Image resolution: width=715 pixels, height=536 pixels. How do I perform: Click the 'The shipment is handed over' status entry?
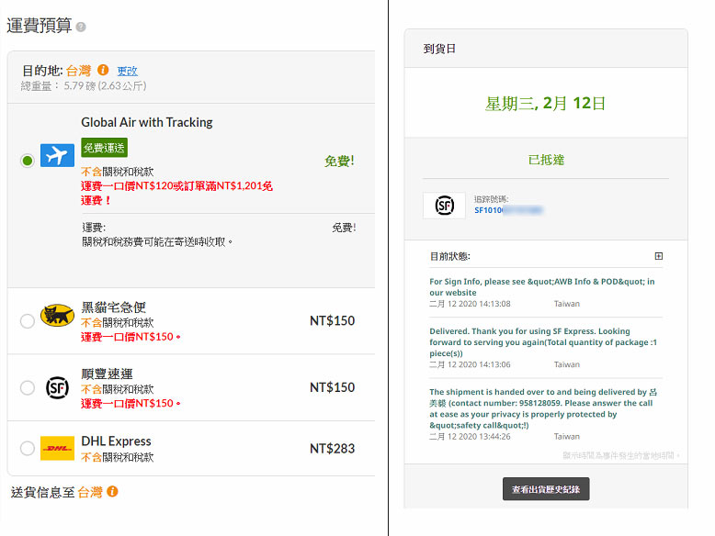point(543,408)
